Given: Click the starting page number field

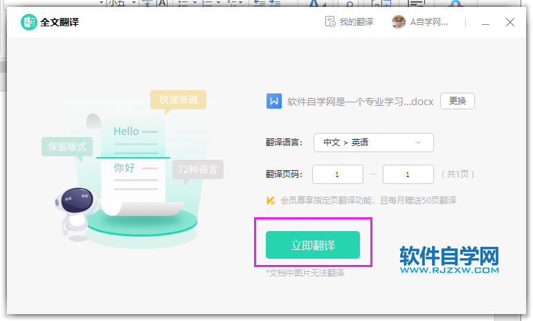Looking at the screenshot, I should (x=338, y=174).
